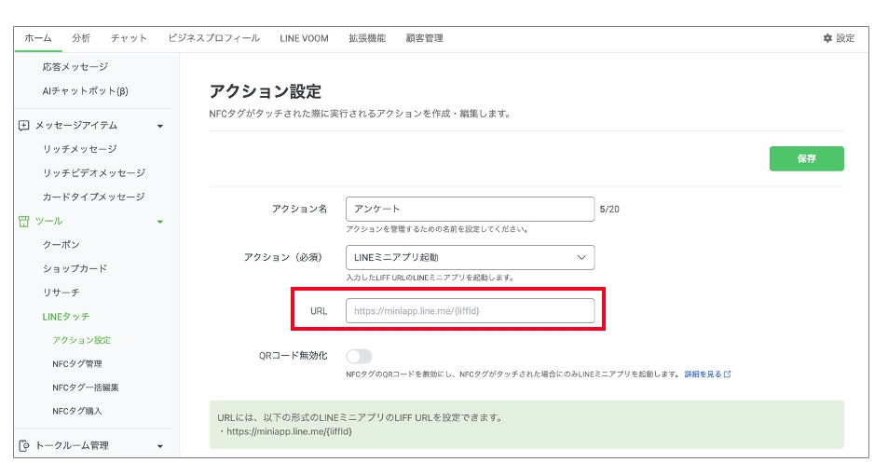Image resolution: width=888 pixels, height=476 pixels.
Task: Click the green 保存 button
Action: pos(806,158)
